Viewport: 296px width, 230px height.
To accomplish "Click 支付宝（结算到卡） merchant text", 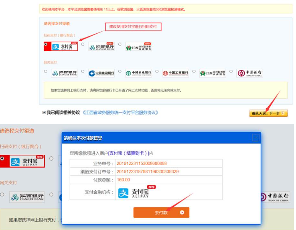I will pos(129,153).
